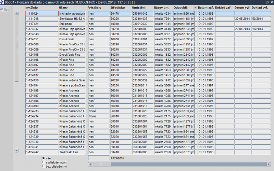Click the Středisko column header

click(x=117, y=8)
